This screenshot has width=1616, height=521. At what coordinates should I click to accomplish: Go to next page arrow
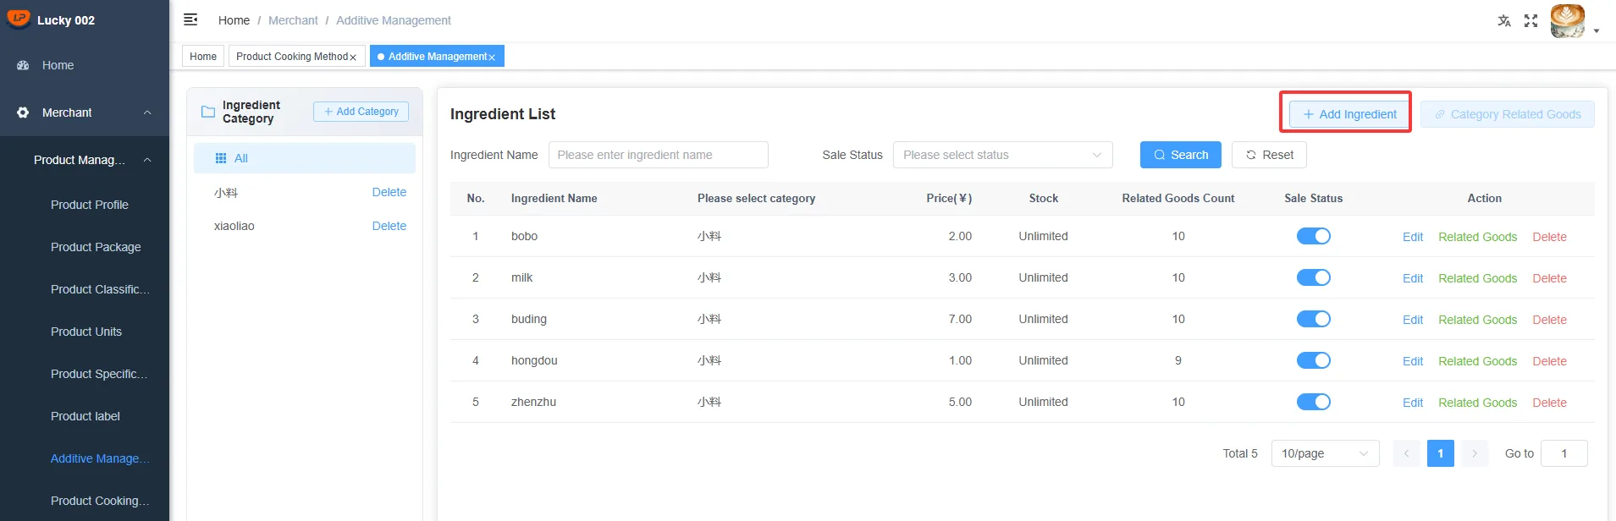1474,453
